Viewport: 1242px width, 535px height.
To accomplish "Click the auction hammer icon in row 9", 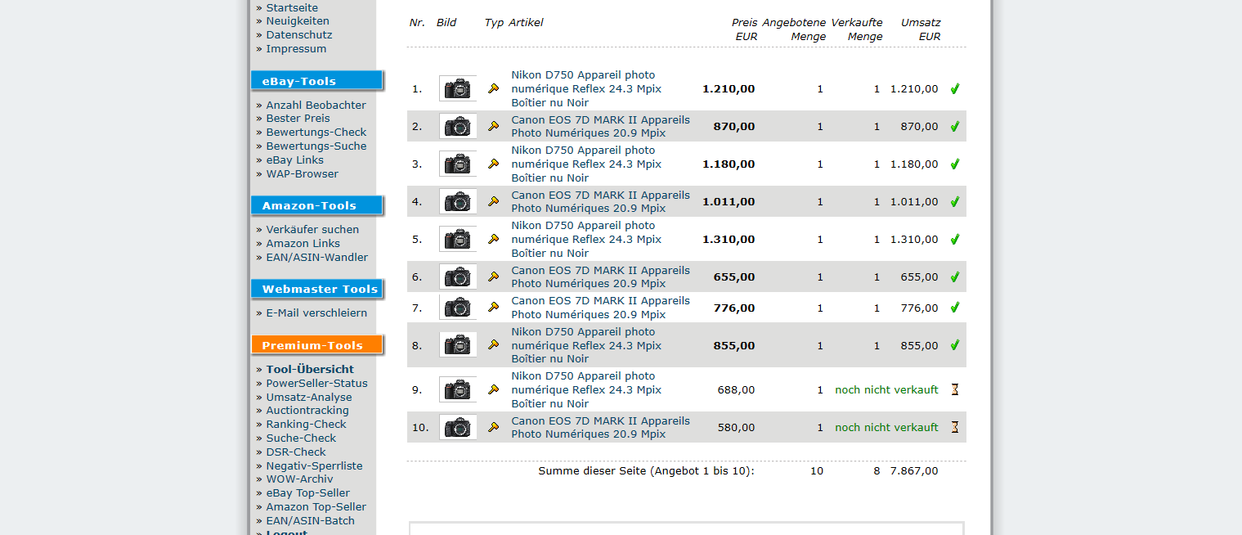I will point(493,389).
